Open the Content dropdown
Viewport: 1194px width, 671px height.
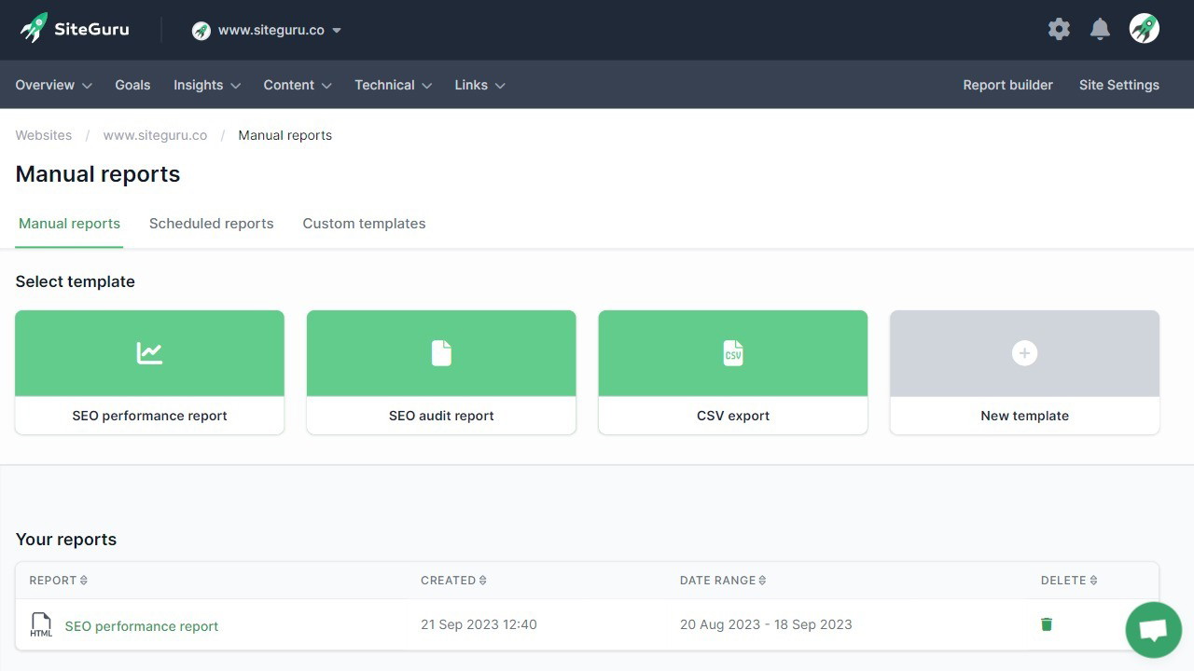(296, 85)
